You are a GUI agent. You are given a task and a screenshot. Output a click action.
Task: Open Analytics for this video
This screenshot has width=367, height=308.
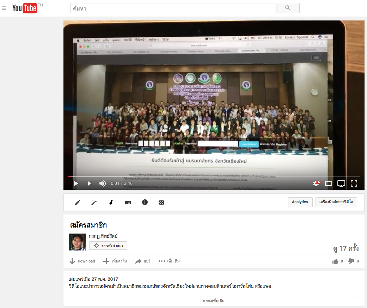[300, 202]
